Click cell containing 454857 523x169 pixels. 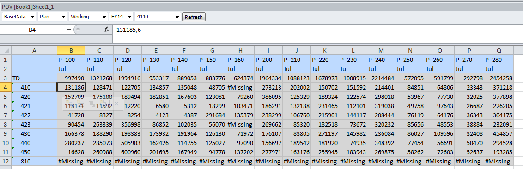[499, 133]
